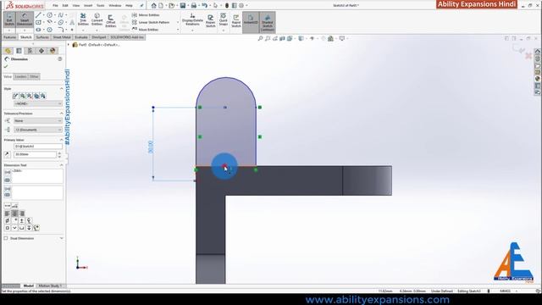Toggle the Instant2D button
The height and width of the screenshot is (305, 542).
pos(251,22)
